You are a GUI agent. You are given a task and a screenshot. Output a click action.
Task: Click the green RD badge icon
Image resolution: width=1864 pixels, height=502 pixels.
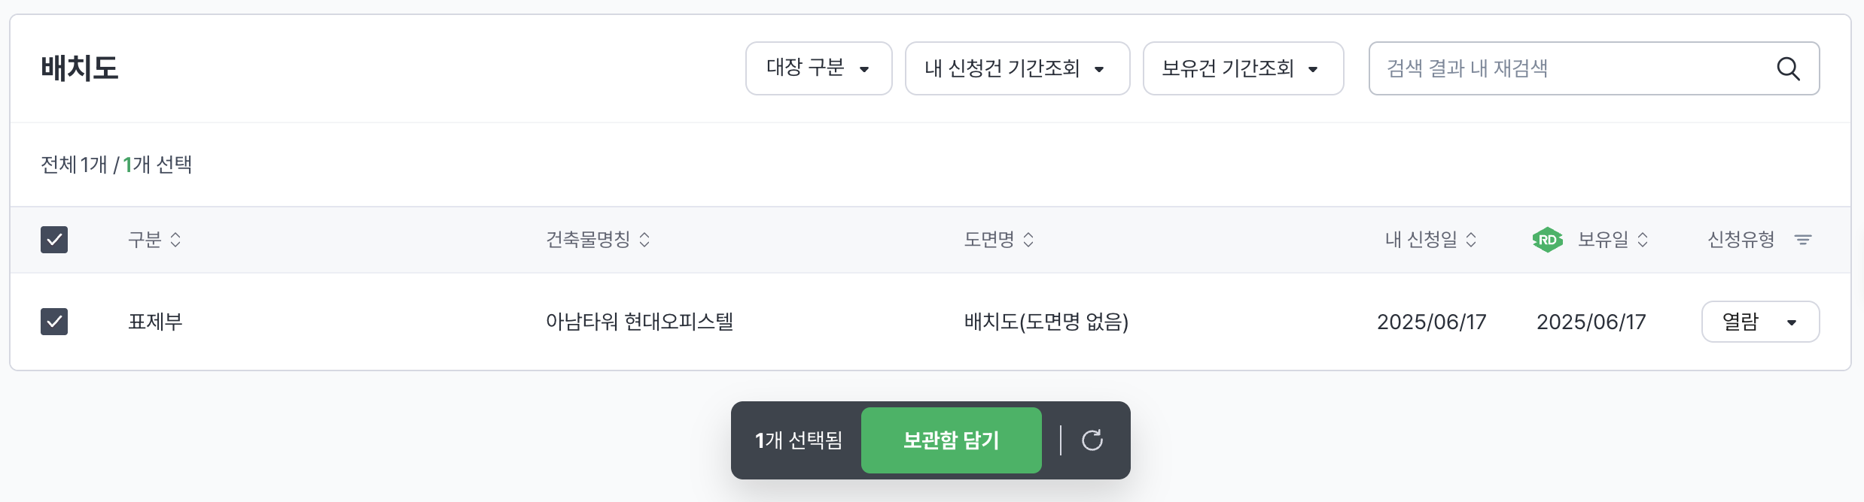click(1547, 240)
